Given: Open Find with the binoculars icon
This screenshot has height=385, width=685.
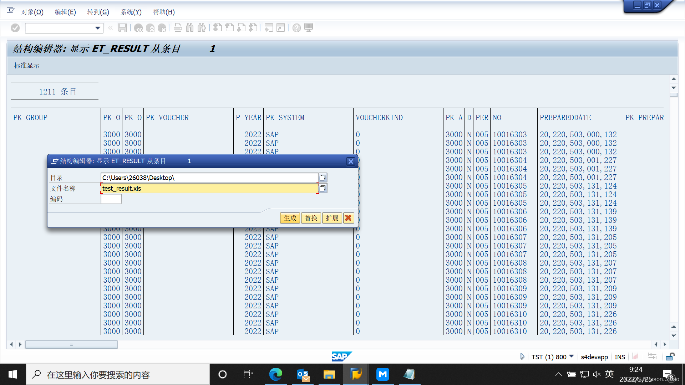Looking at the screenshot, I should pos(190,28).
